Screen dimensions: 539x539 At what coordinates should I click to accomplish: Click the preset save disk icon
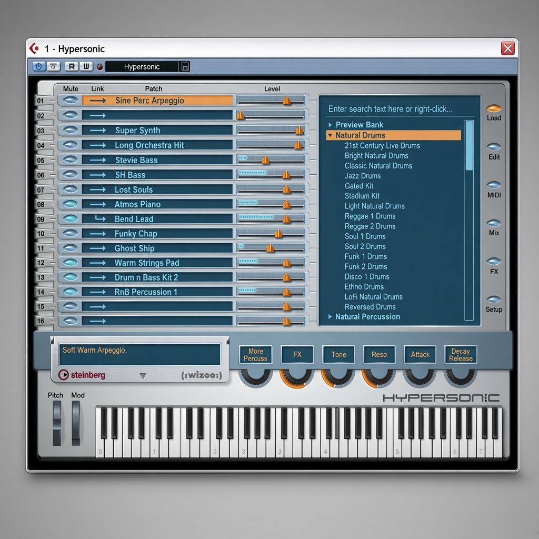pos(185,67)
